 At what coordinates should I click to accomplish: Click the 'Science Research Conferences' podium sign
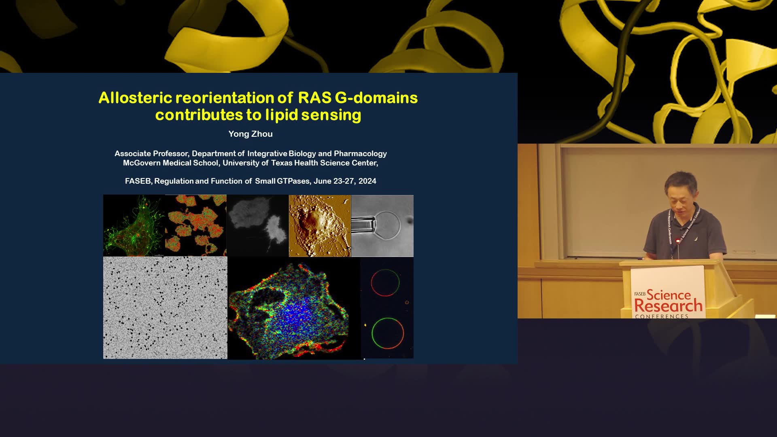pos(668,292)
